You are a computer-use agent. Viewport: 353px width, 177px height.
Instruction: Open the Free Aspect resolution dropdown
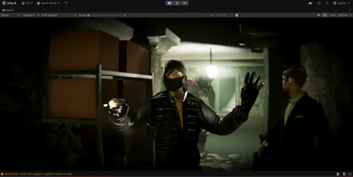coord(59,15)
